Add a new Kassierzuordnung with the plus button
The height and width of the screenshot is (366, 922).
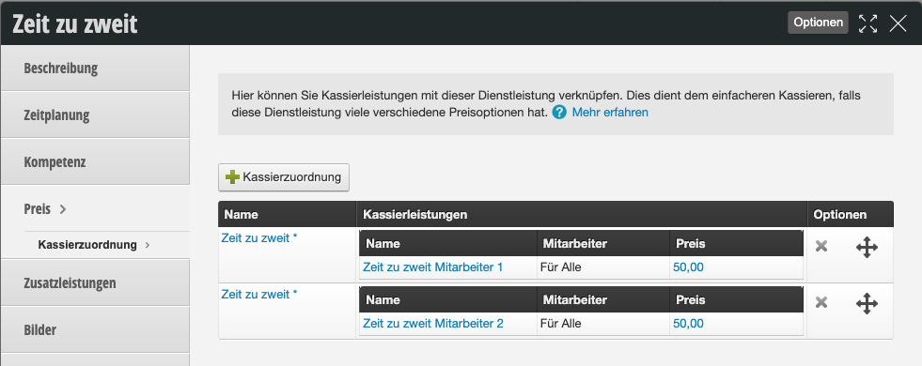(284, 176)
